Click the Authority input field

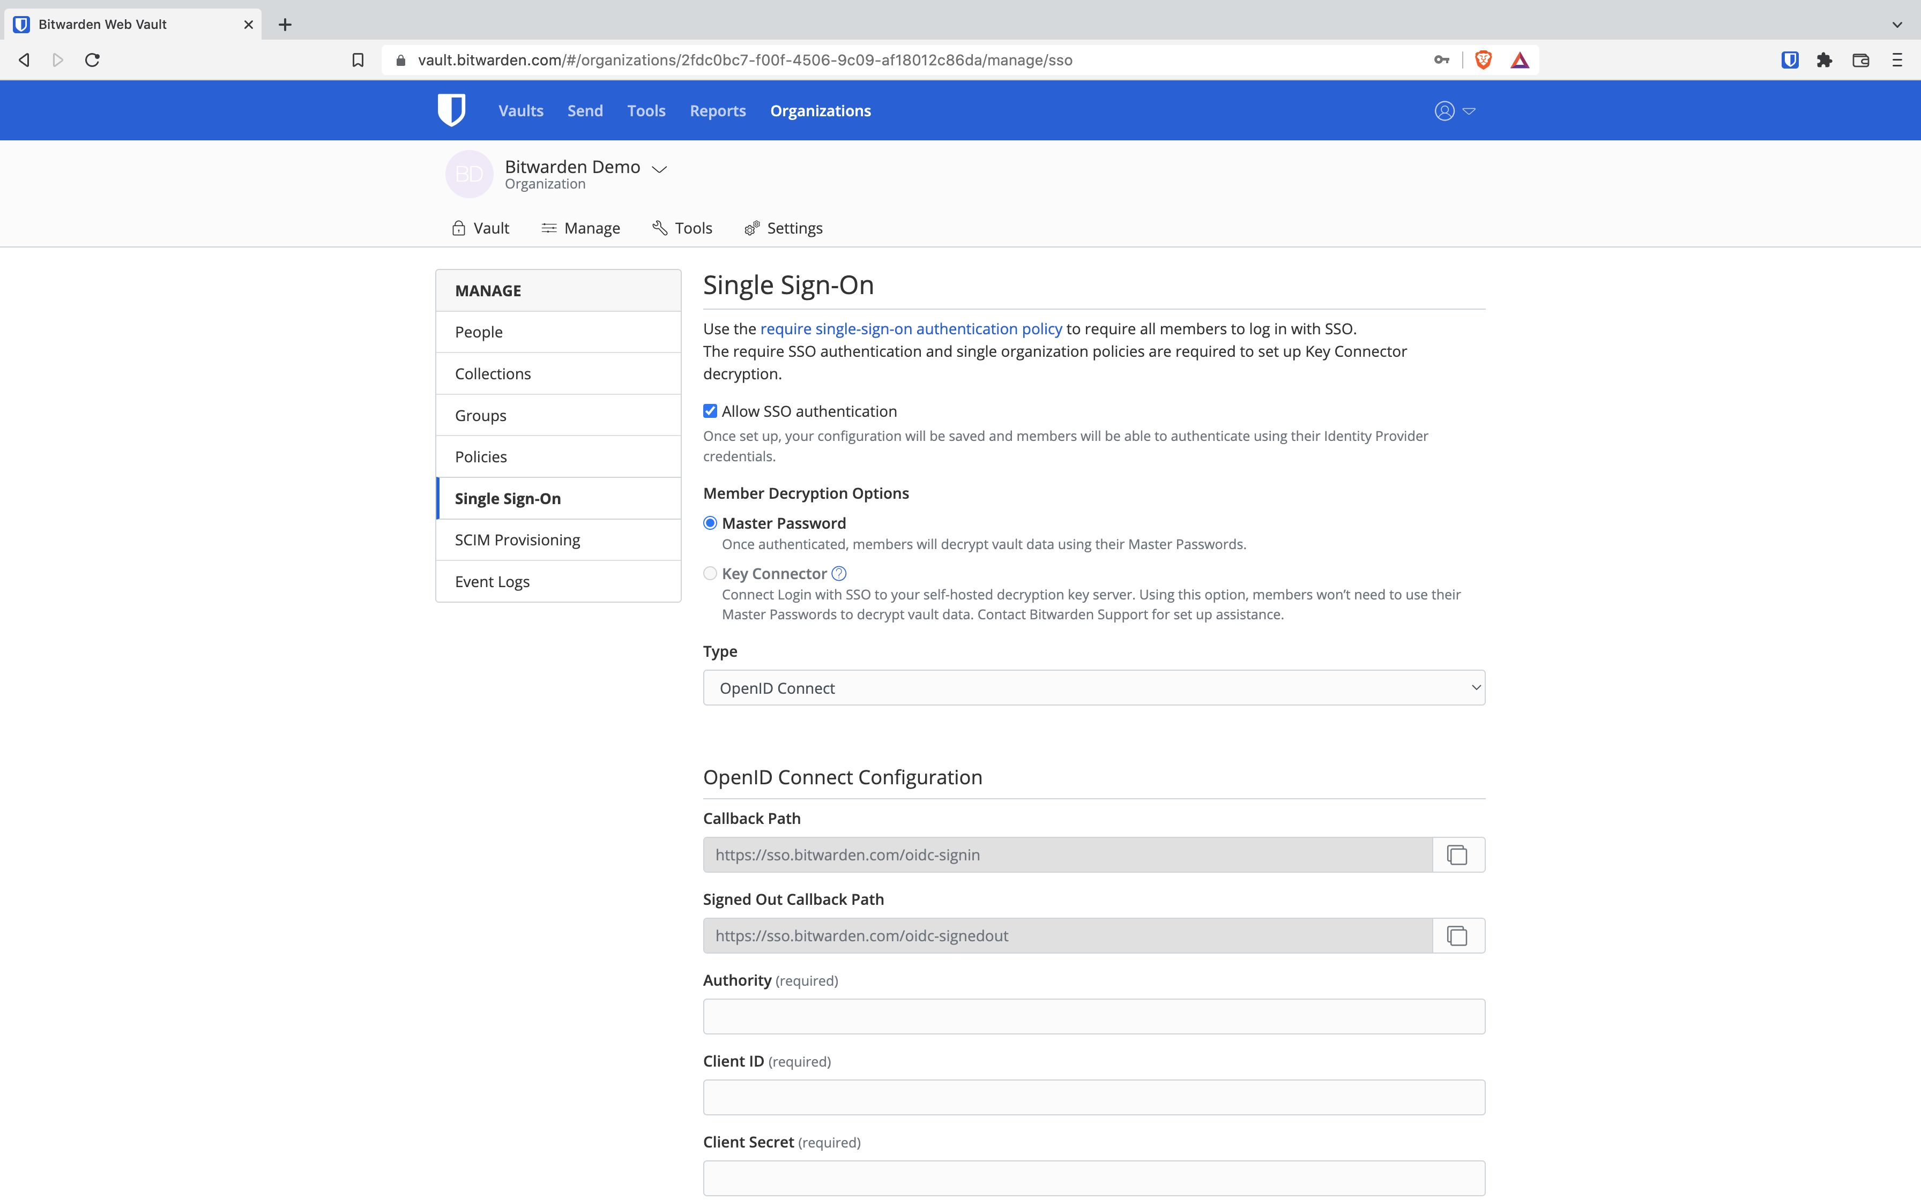click(x=1093, y=1016)
